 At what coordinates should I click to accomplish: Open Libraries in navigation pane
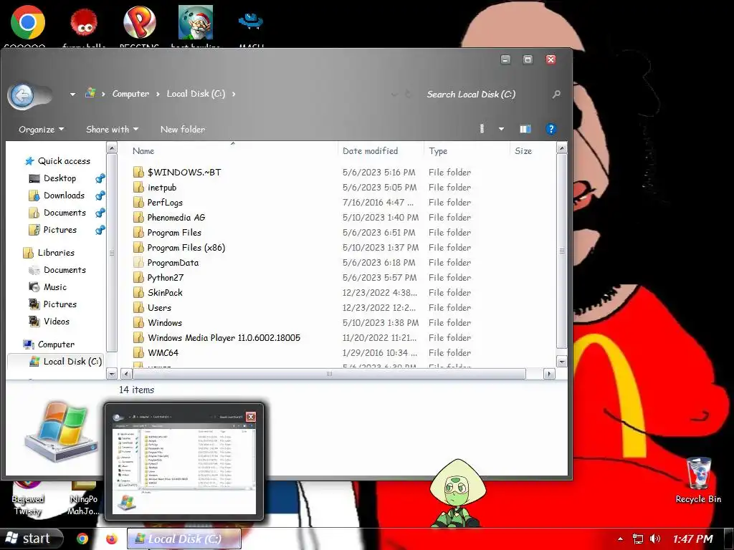(56, 253)
